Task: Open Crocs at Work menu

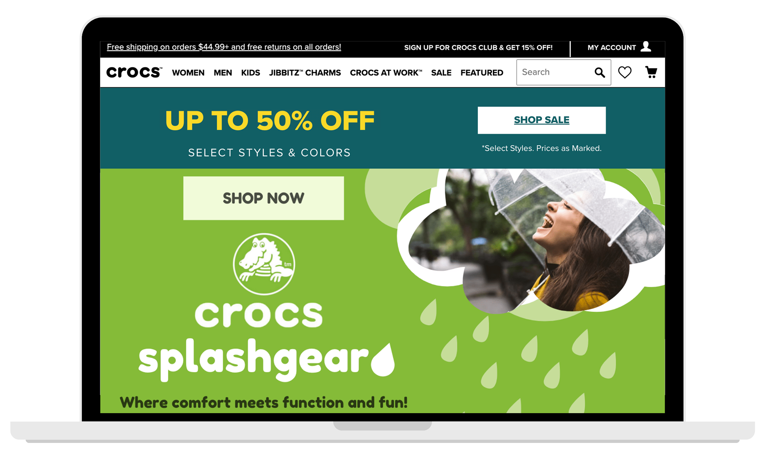Action: (386, 73)
